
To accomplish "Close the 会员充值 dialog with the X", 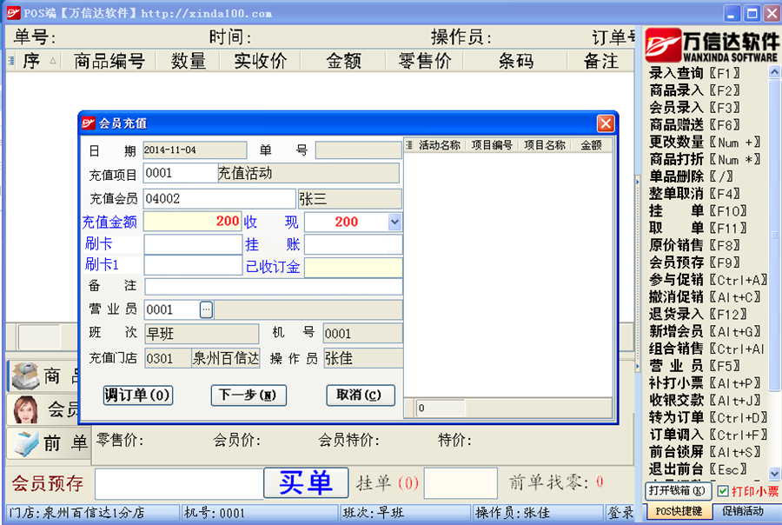I will (x=606, y=123).
